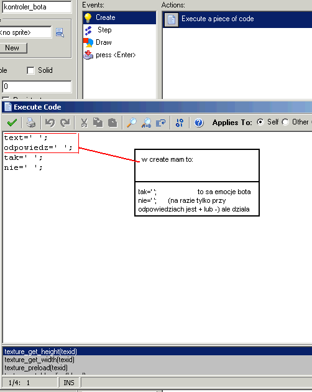Open help with the blue question icon
312x392 pixels.
[x=199, y=123]
